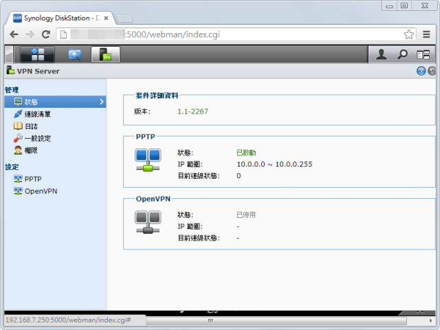
Task: Click the 連線清單 plug icon
Action: click(x=18, y=114)
